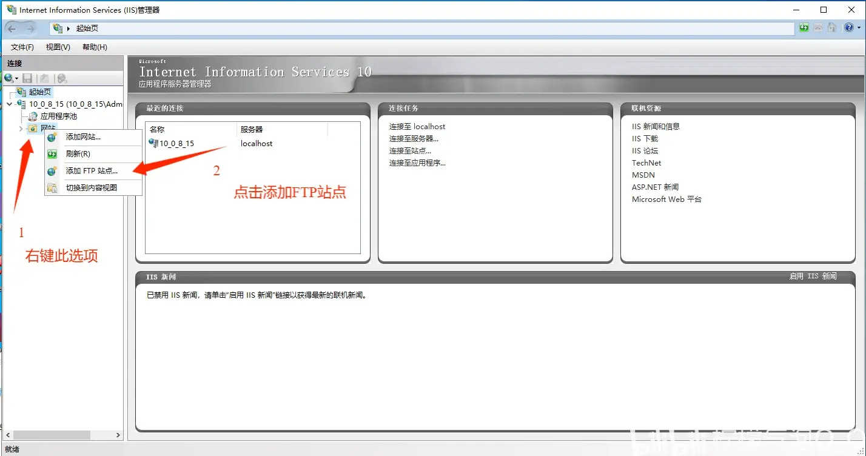866x456 pixels.
Task: Expand the 网站 tree node
Action: [21, 129]
